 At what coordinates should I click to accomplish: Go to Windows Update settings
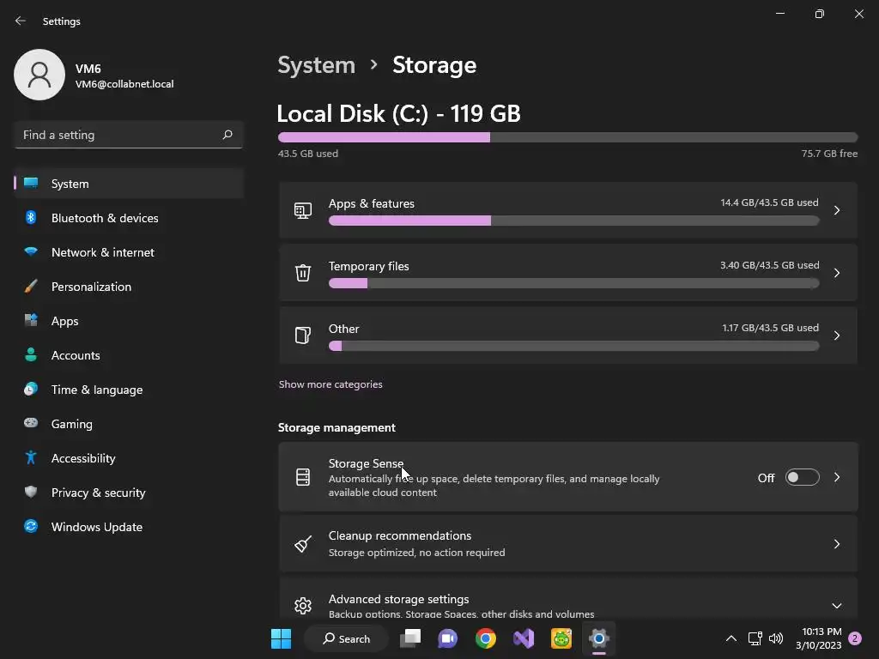(96, 527)
